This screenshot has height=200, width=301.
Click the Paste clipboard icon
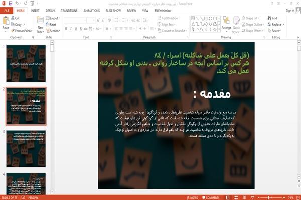pyautogui.click(x=6, y=21)
